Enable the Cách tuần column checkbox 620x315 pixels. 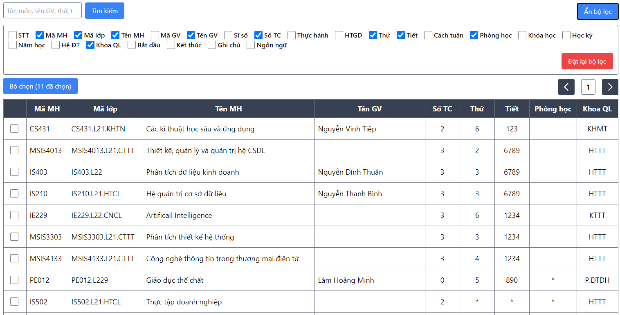428,35
